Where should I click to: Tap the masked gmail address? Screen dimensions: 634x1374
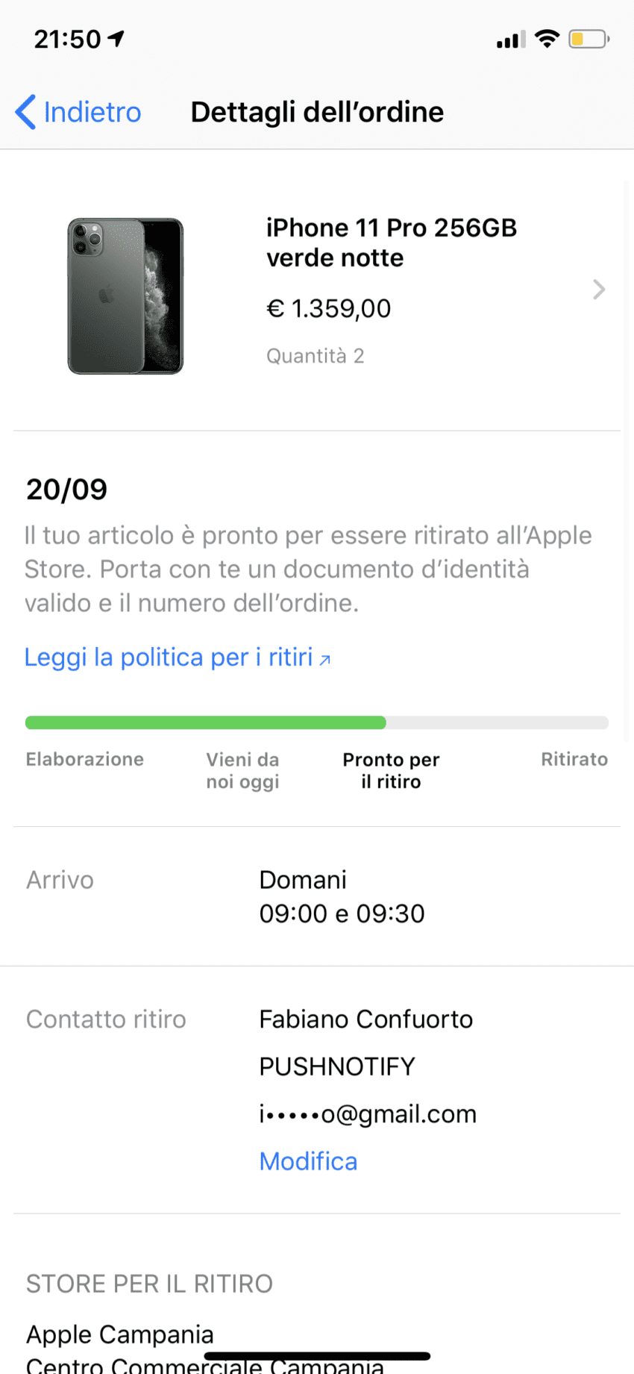tap(367, 1114)
